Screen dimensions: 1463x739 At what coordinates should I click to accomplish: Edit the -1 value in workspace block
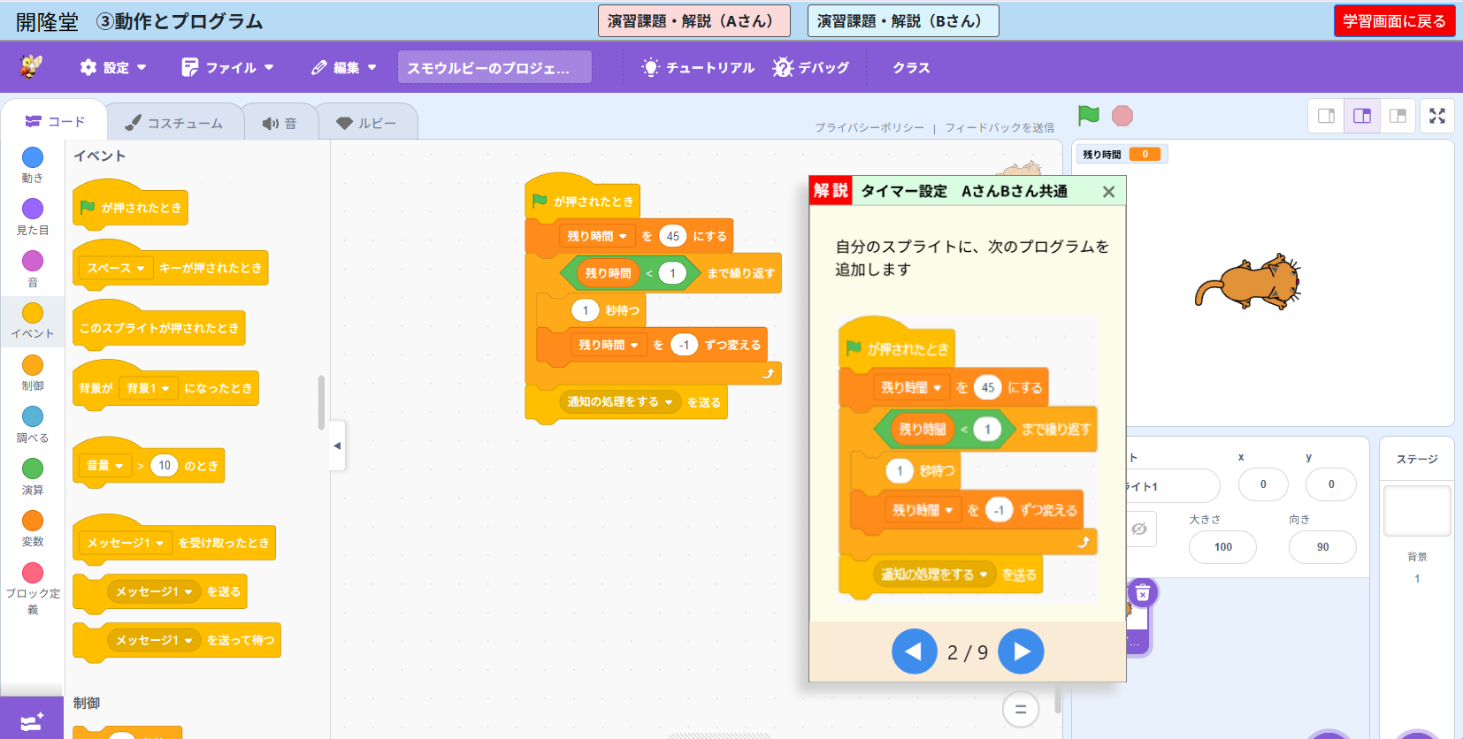[x=685, y=345]
